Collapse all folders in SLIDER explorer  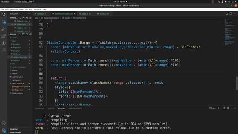[x=30, y=34]
